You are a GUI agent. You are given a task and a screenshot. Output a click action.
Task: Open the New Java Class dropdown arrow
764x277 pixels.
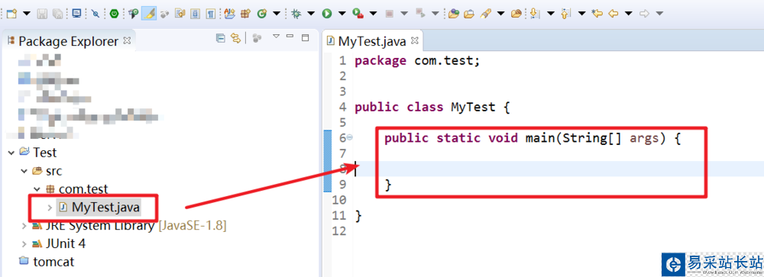[x=277, y=13]
